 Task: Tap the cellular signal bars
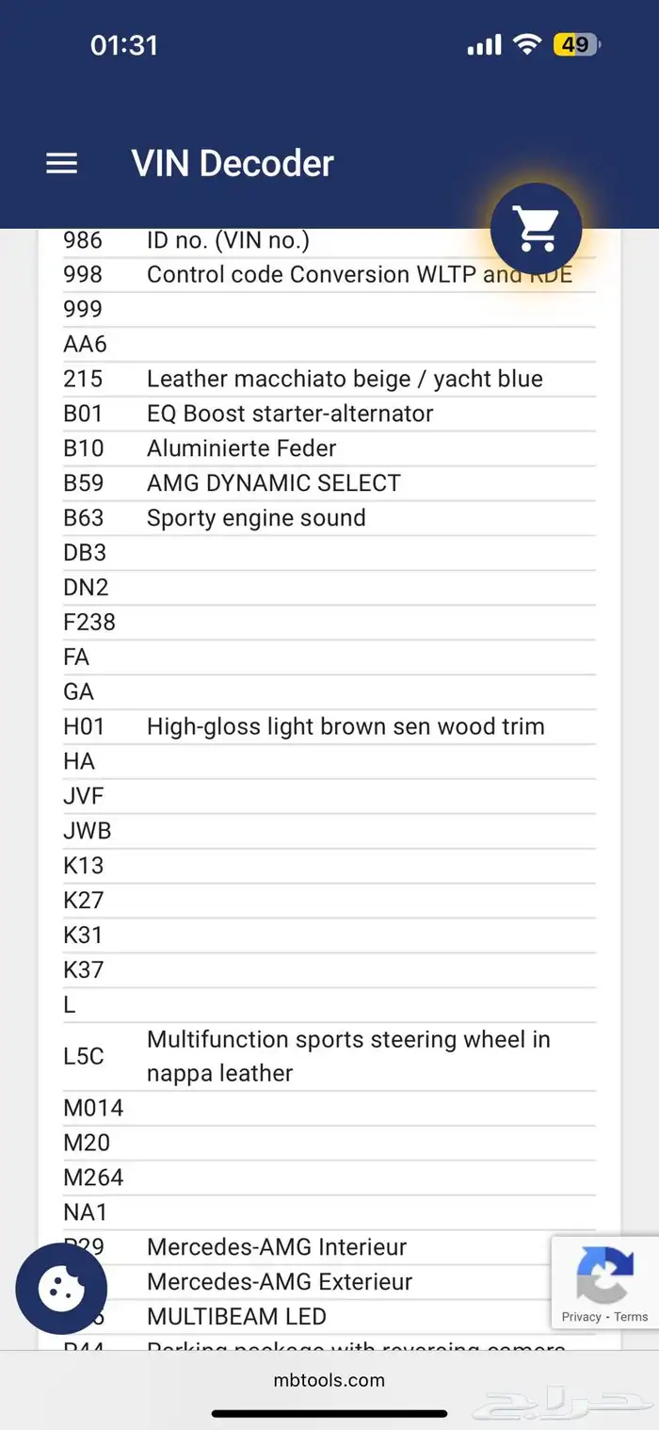tap(484, 44)
